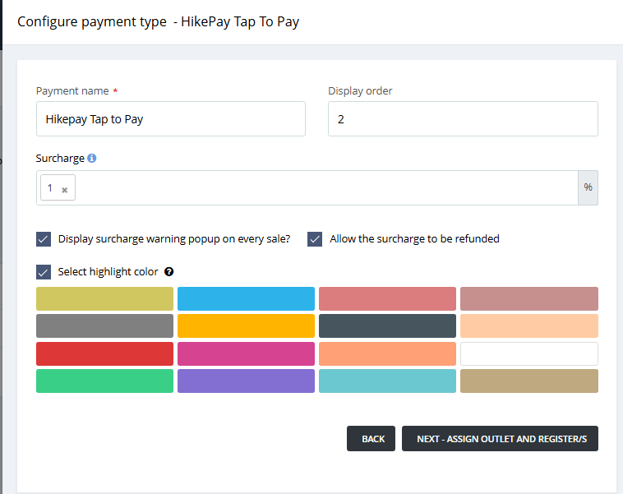The width and height of the screenshot is (623, 494).
Task: Choose the white color swatch
Action: tap(528, 353)
